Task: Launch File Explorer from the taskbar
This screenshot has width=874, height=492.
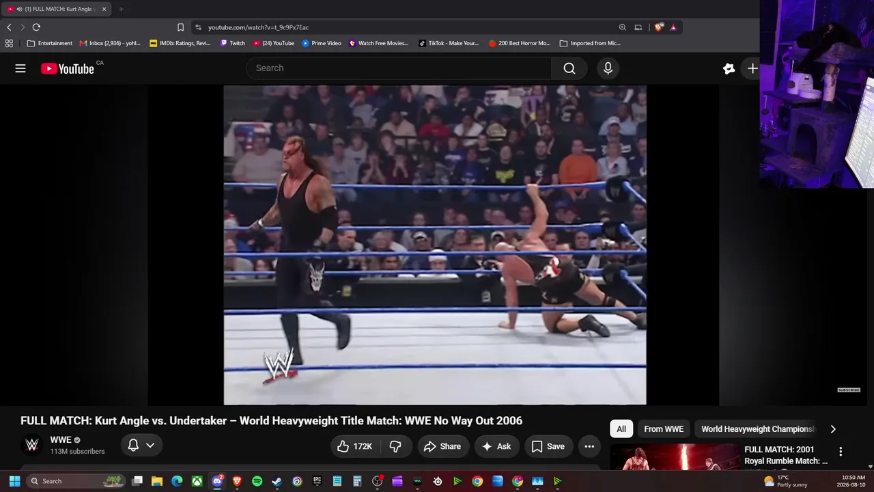Action: [x=157, y=481]
